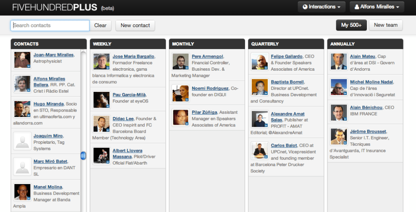Click the Contacts column scrollbar handle
Screen dimensions: 416x212
[83, 156]
